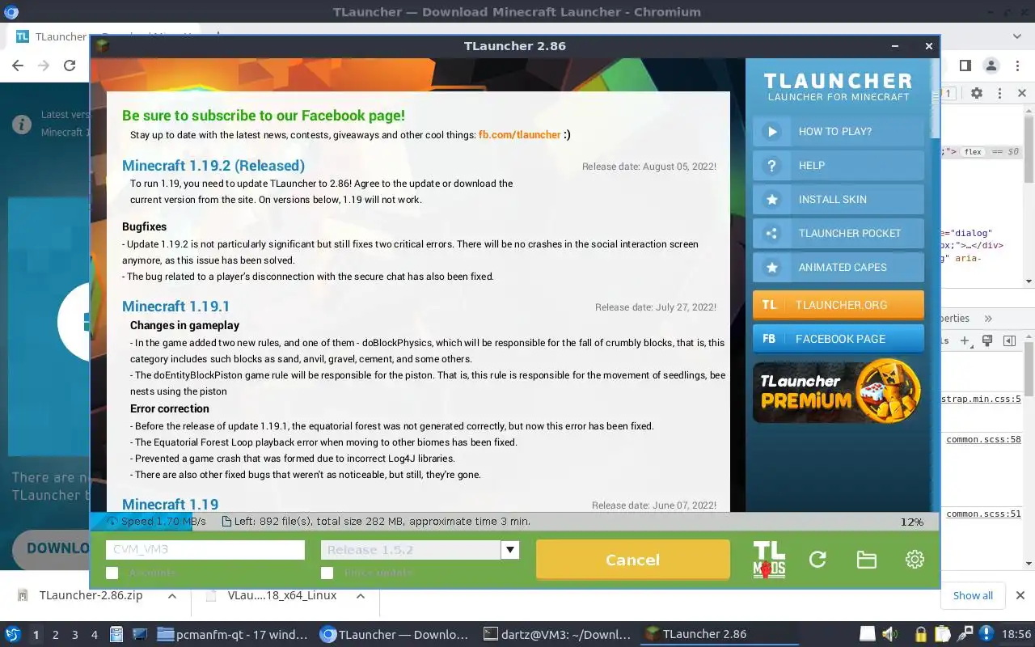Reload the Chromium page
Screen dimensions: 1035x647
70,66
